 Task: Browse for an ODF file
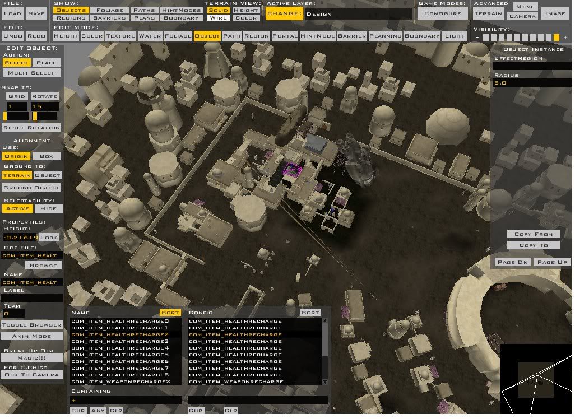(x=44, y=265)
